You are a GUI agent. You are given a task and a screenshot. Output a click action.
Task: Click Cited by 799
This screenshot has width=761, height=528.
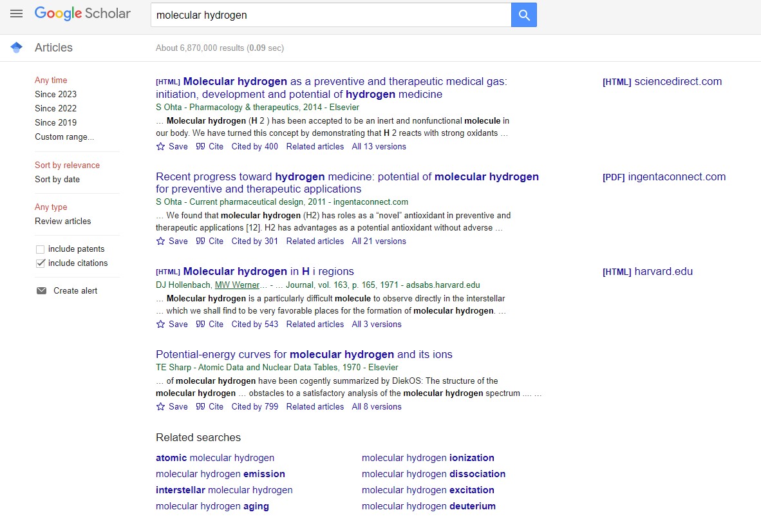[x=255, y=407]
